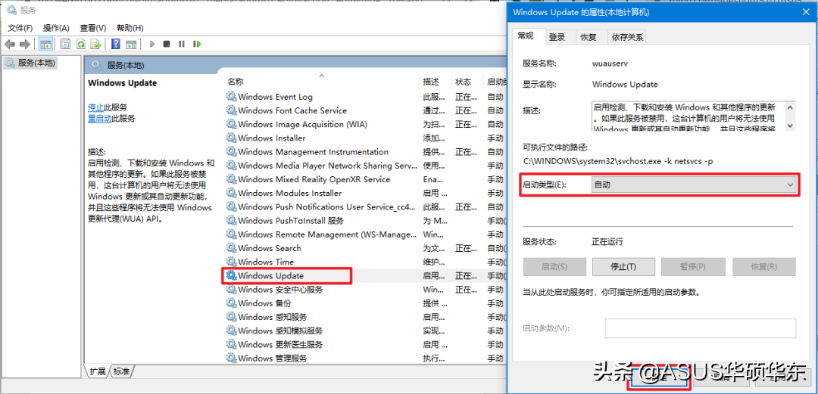Select gear icon of Windows Time
The height and width of the screenshot is (394, 818).
(231, 262)
